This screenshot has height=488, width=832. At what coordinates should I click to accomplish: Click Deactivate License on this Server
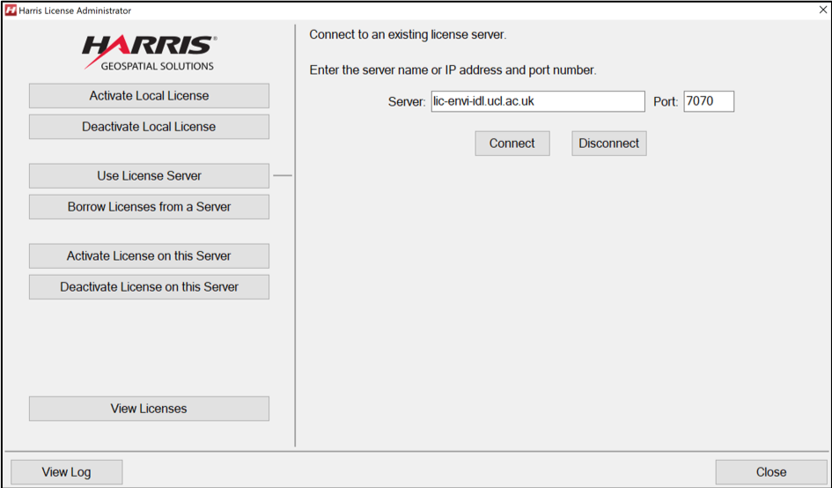pyautogui.click(x=149, y=287)
